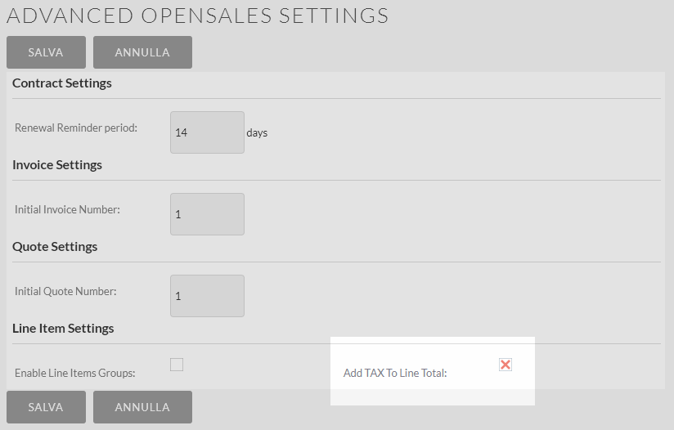The width and height of the screenshot is (674, 430).
Task: Click the Initial Invoice Number input
Action: [x=207, y=214]
